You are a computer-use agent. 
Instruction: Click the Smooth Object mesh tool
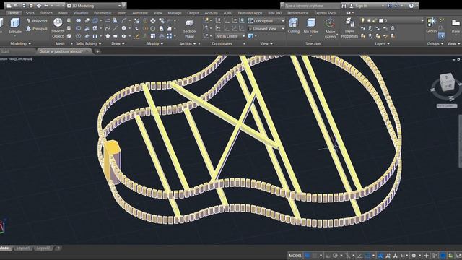click(58, 28)
